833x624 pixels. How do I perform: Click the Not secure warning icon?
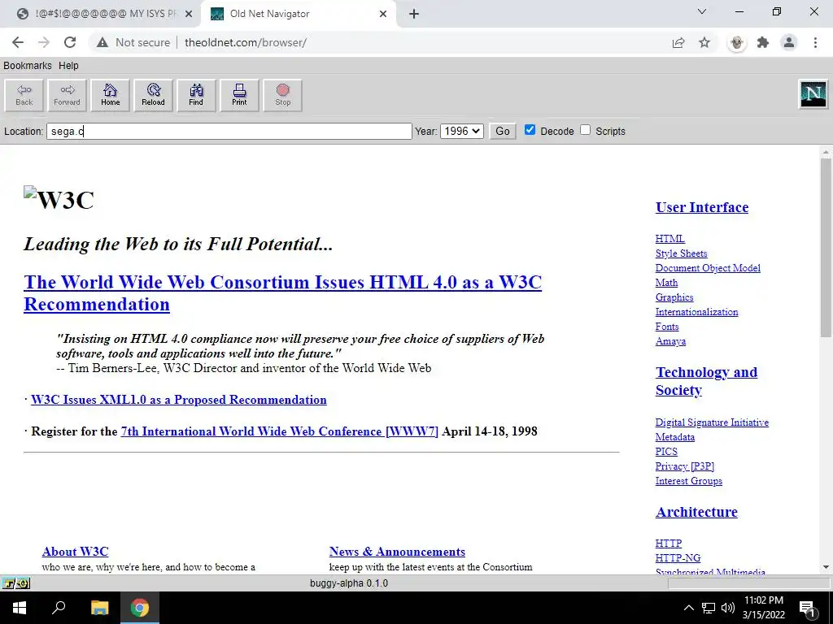pyautogui.click(x=102, y=42)
